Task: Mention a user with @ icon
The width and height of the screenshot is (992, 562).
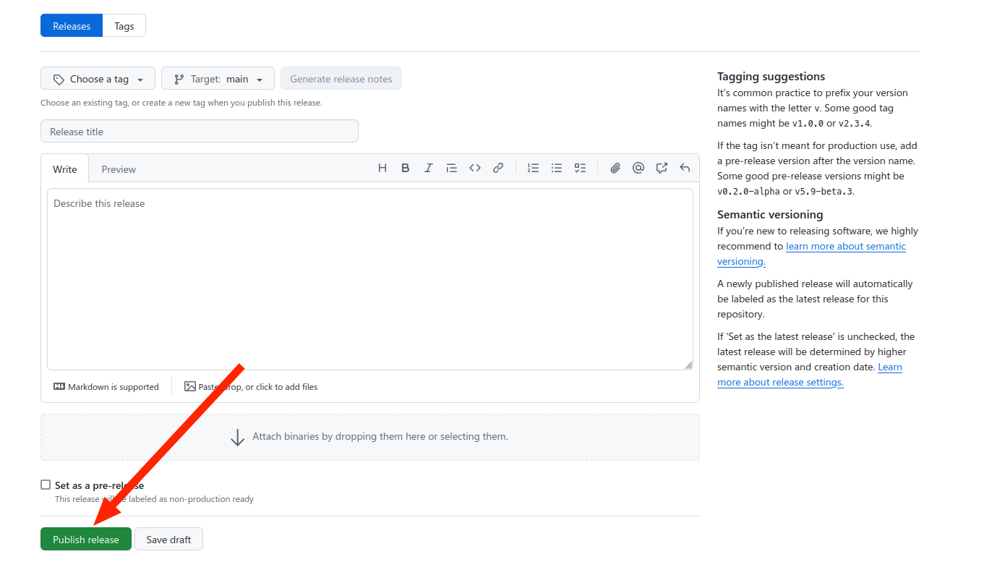Action: tap(638, 168)
